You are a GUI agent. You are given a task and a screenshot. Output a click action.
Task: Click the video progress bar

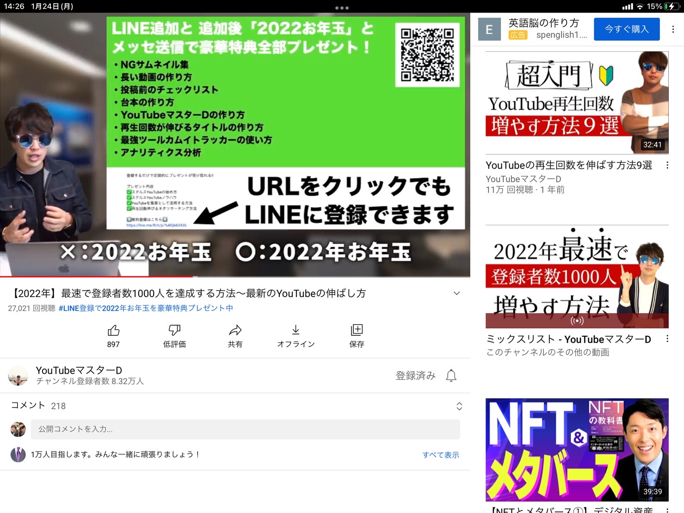pyautogui.click(x=235, y=277)
